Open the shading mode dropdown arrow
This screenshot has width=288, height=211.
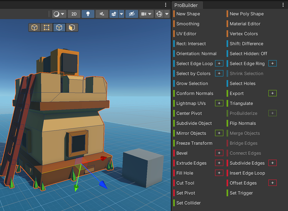pyautogui.click(x=62, y=14)
